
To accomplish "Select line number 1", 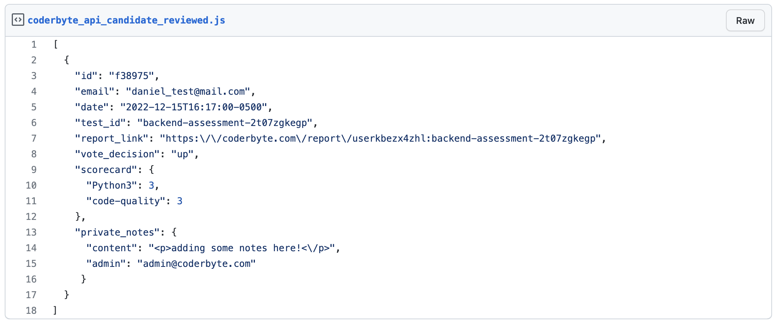I will point(34,45).
